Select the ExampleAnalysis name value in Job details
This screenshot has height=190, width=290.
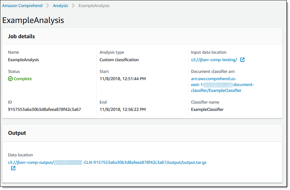(24, 60)
